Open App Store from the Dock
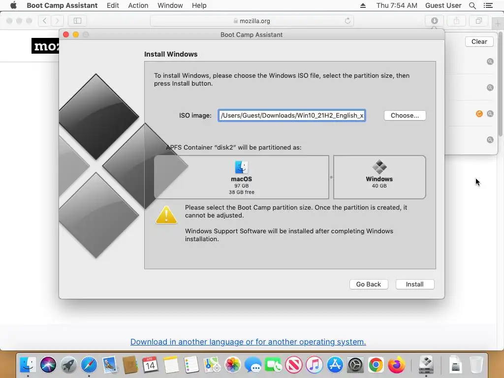 coord(335,365)
